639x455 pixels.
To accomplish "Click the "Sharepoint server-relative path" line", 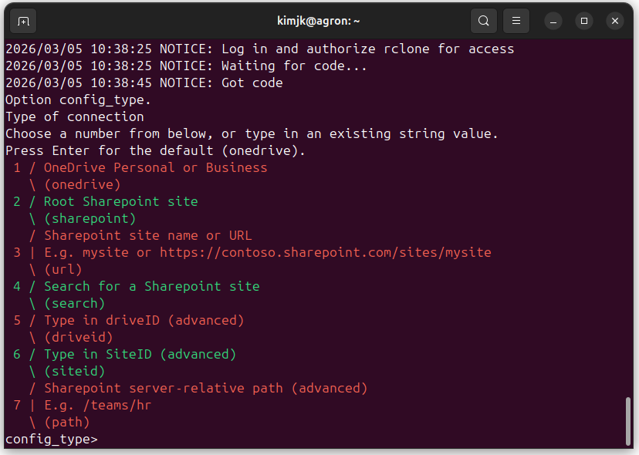I will pyautogui.click(x=205, y=388).
